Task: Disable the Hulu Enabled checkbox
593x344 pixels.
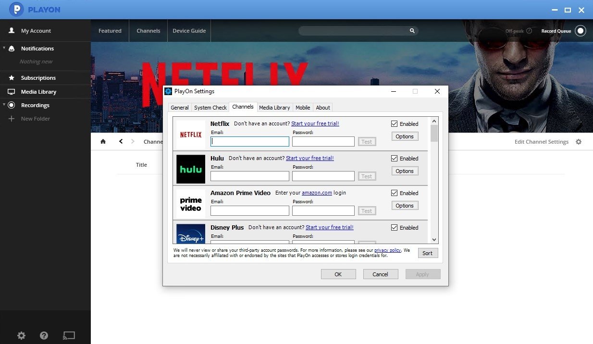Action: [x=395, y=158]
